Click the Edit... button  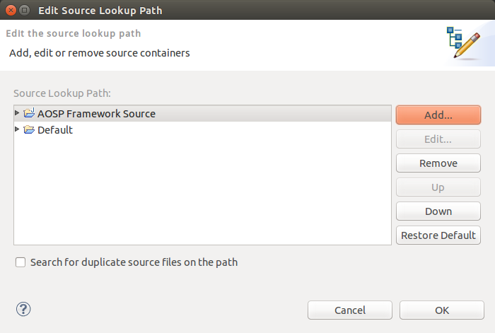point(438,139)
